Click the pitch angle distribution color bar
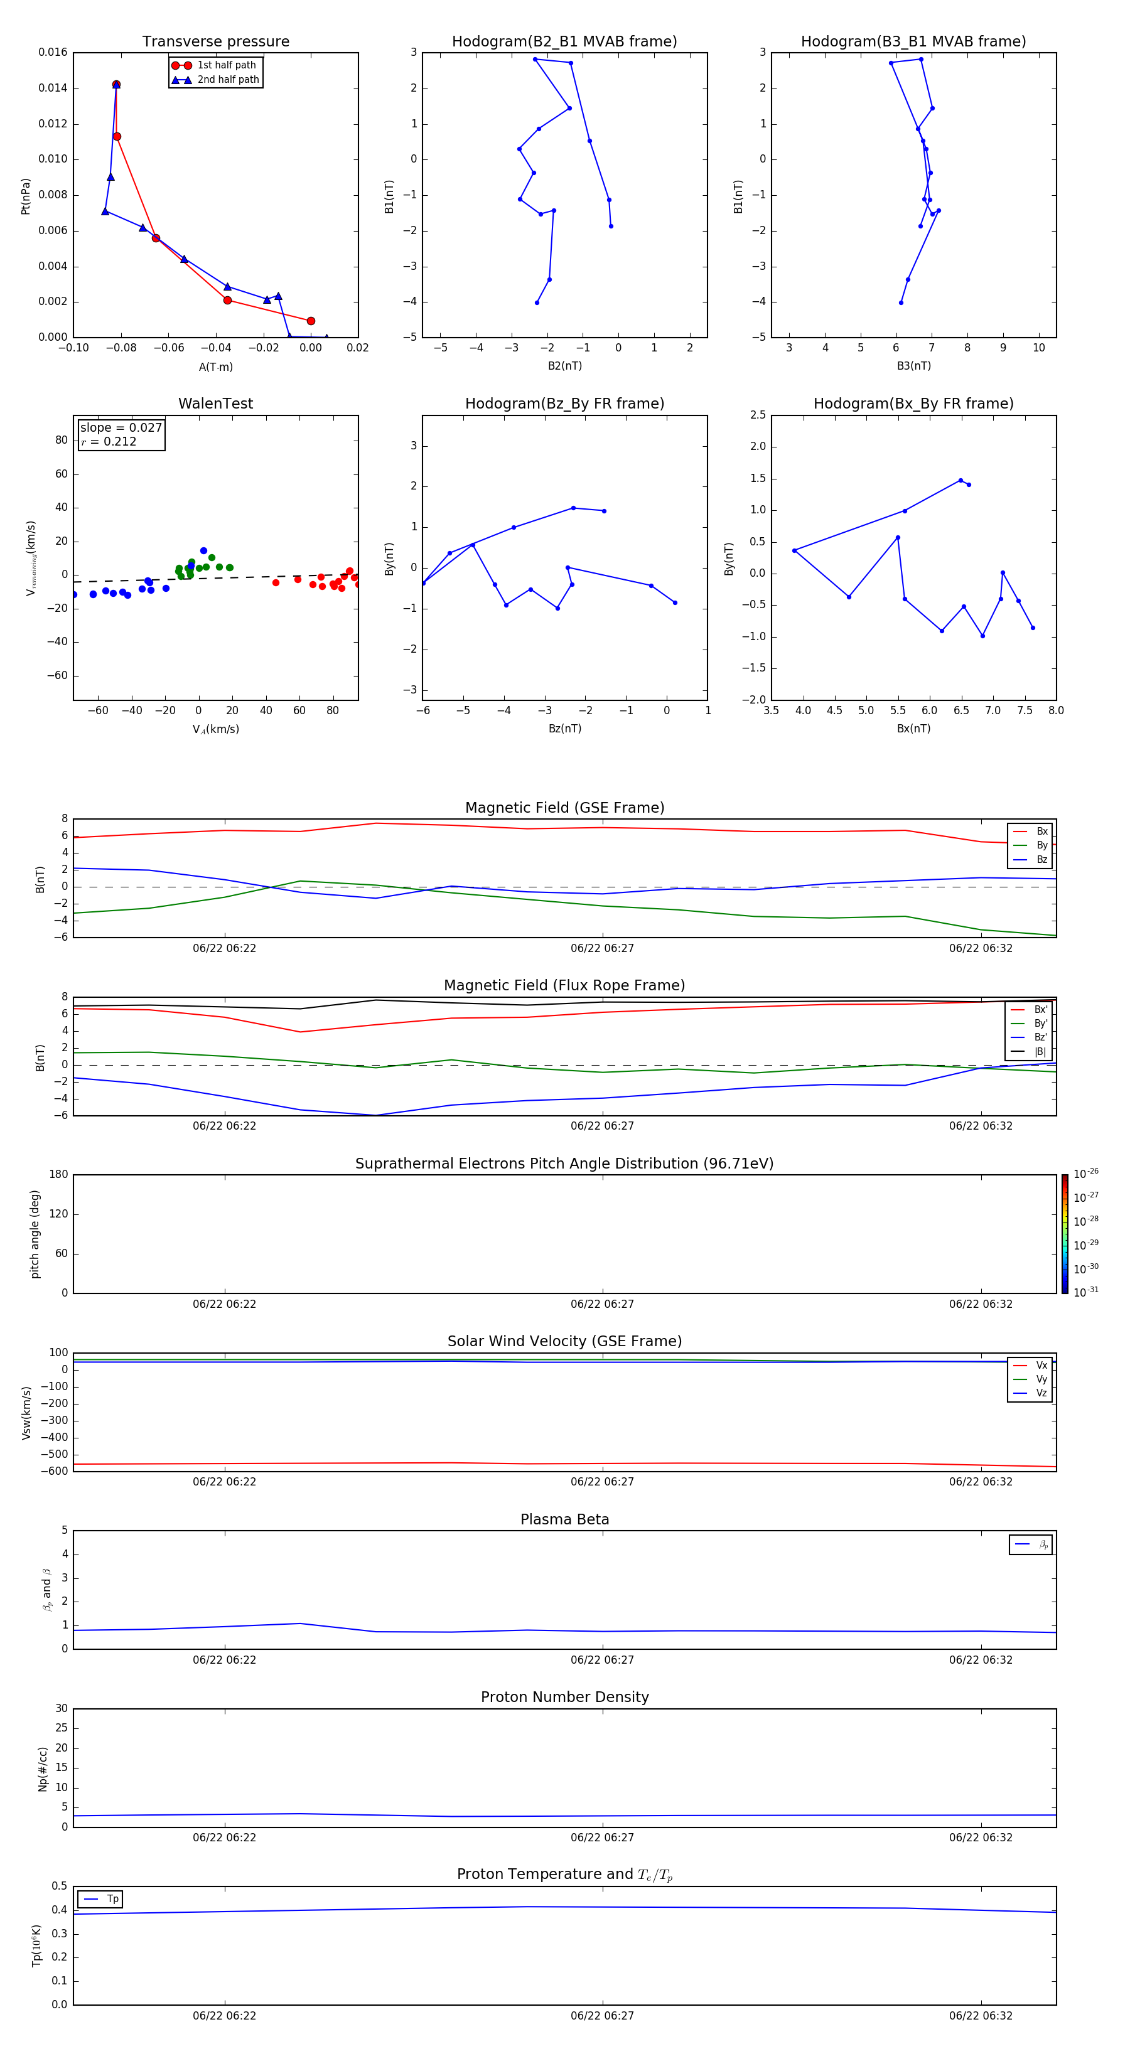This screenshot has height=2071, width=1130. [x=1065, y=1234]
